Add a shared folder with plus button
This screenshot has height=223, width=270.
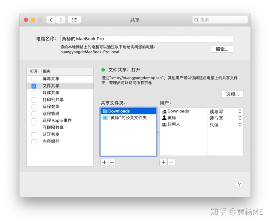click(104, 162)
